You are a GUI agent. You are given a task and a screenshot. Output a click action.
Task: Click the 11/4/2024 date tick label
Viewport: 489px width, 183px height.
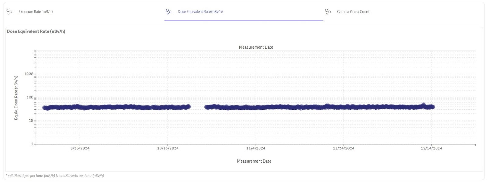256,148
